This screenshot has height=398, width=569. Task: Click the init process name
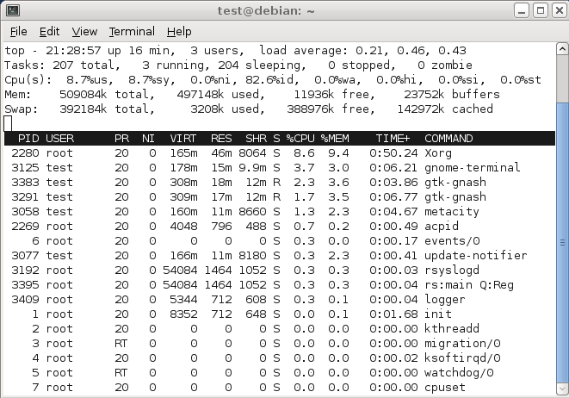tap(438, 314)
